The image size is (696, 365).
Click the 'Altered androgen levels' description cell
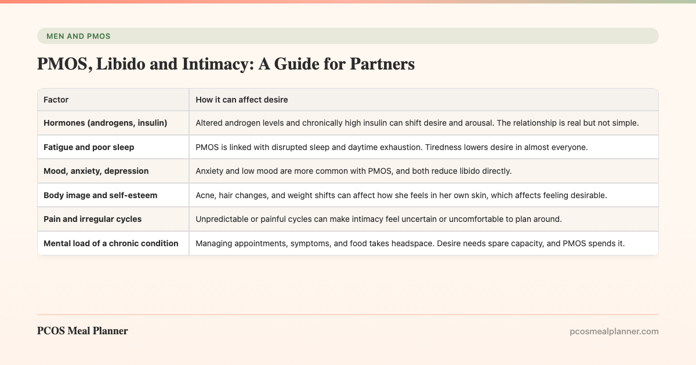424,123
